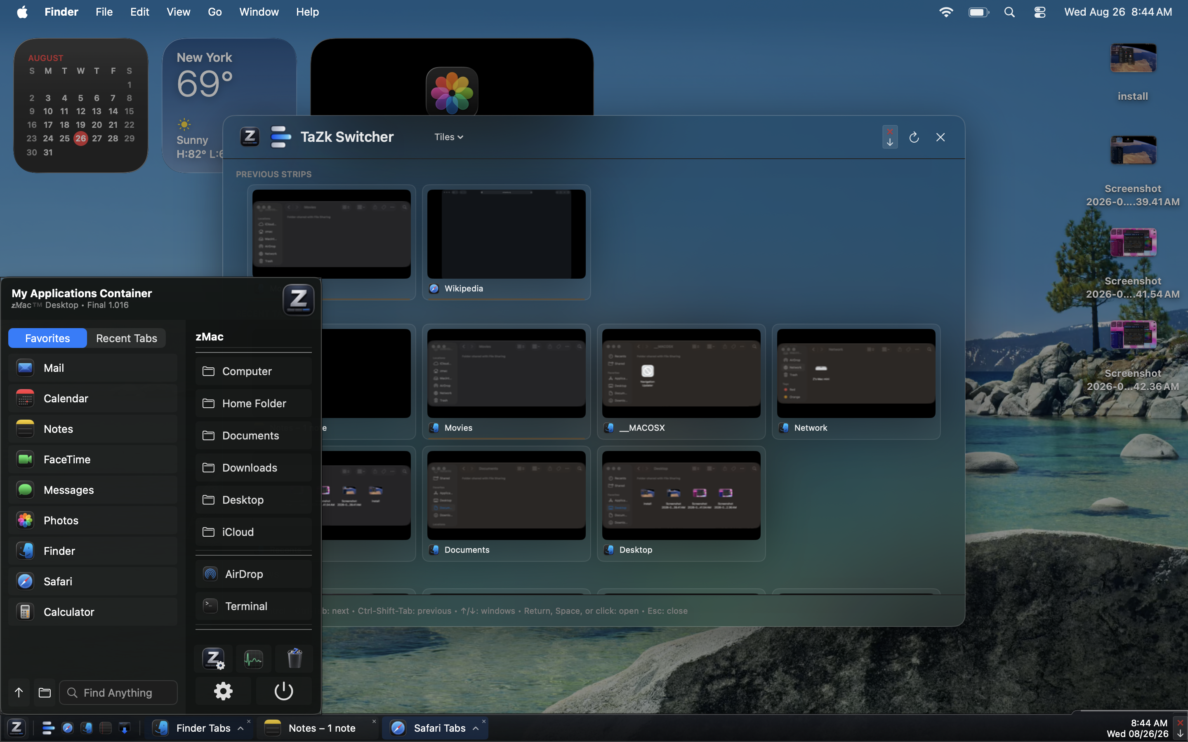Viewport: 1188px width, 742px height.
Task: Open the Tiles view dropdown
Action: pos(449,137)
